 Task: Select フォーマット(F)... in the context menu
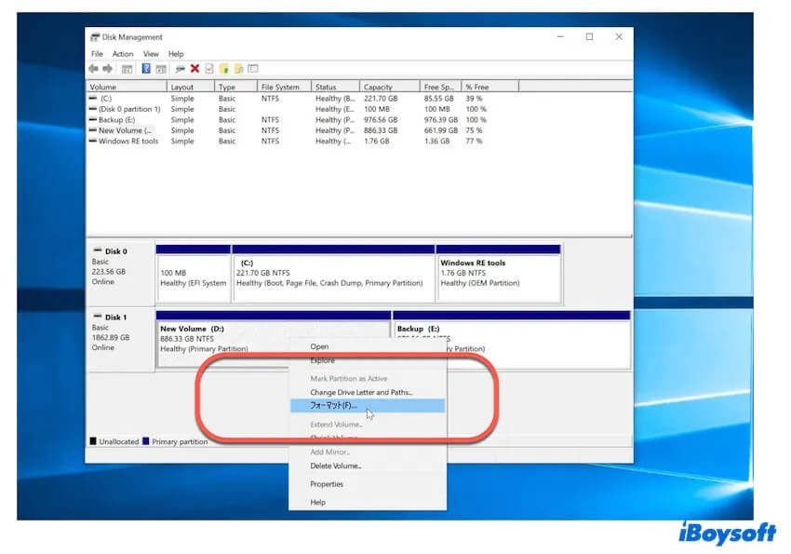pos(333,406)
